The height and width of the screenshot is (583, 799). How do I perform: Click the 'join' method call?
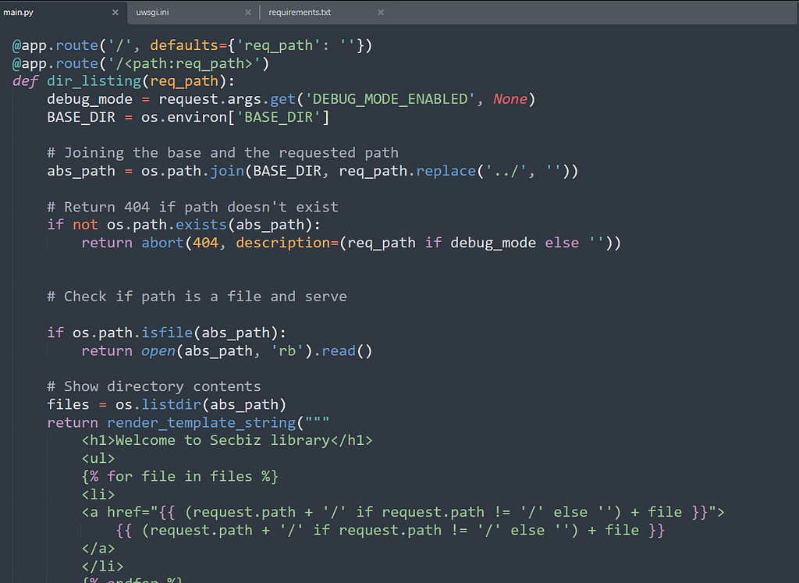[x=227, y=171]
